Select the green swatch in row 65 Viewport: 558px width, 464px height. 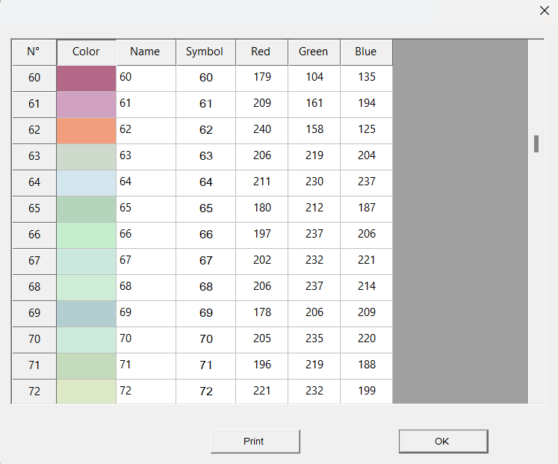pyautogui.click(x=86, y=209)
